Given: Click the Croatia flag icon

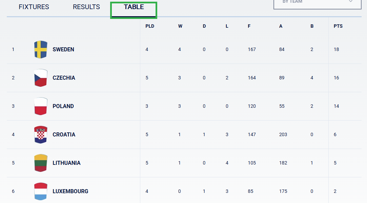Looking at the screenshot, I should coord(41,135).
